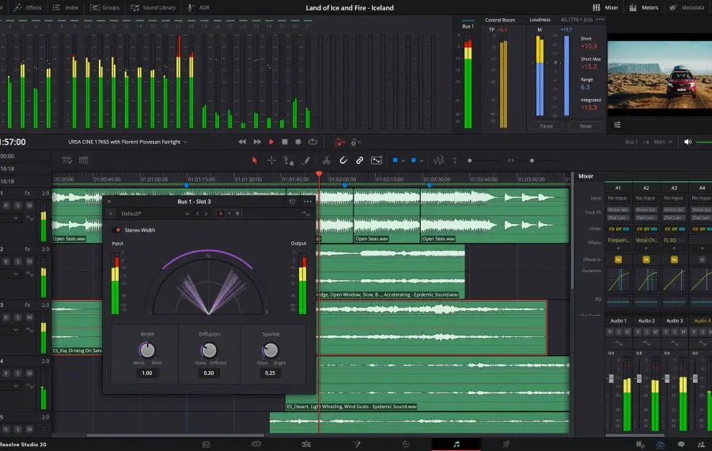Start recording with the Record circle button
The image size is (712, 451).
[298, 142]
